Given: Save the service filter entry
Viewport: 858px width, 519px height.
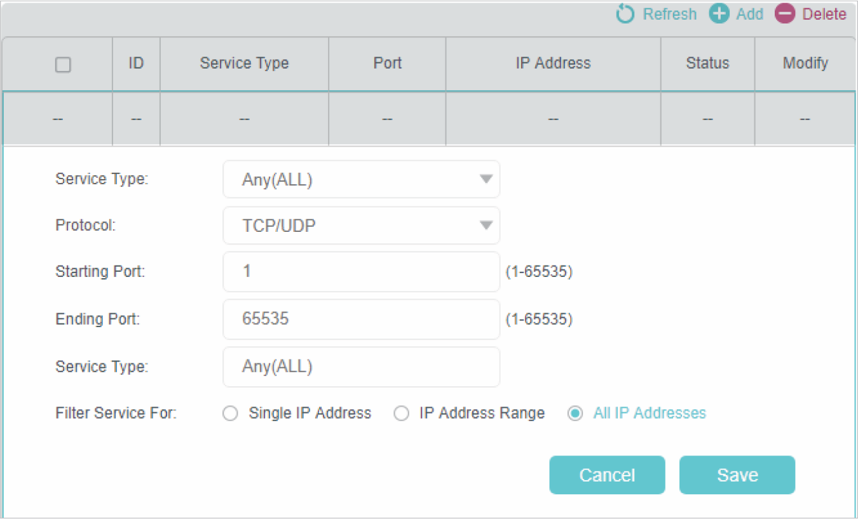Looking at the screenshot, I should click(x=737, y=475).
